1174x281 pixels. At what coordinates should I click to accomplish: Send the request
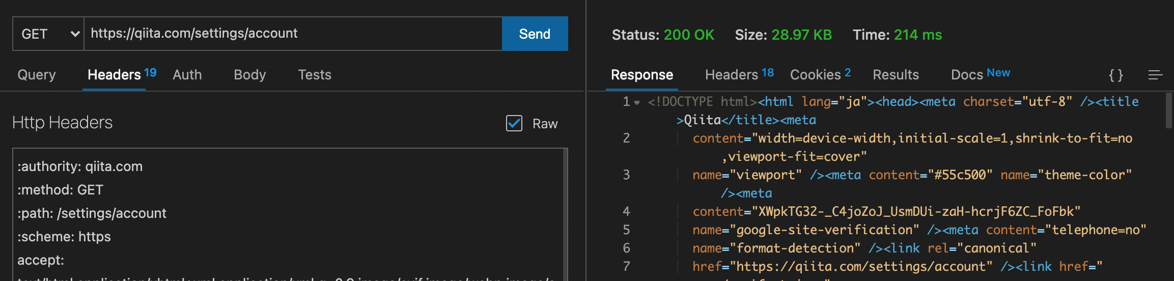tap(535, 34)
